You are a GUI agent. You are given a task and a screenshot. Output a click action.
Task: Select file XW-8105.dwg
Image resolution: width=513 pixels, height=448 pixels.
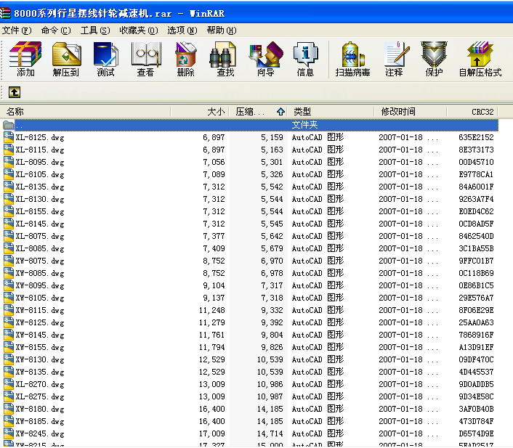(40, 298)
